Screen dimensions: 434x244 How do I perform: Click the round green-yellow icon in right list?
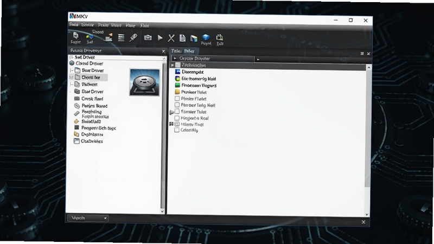click(x=178, y=79)
